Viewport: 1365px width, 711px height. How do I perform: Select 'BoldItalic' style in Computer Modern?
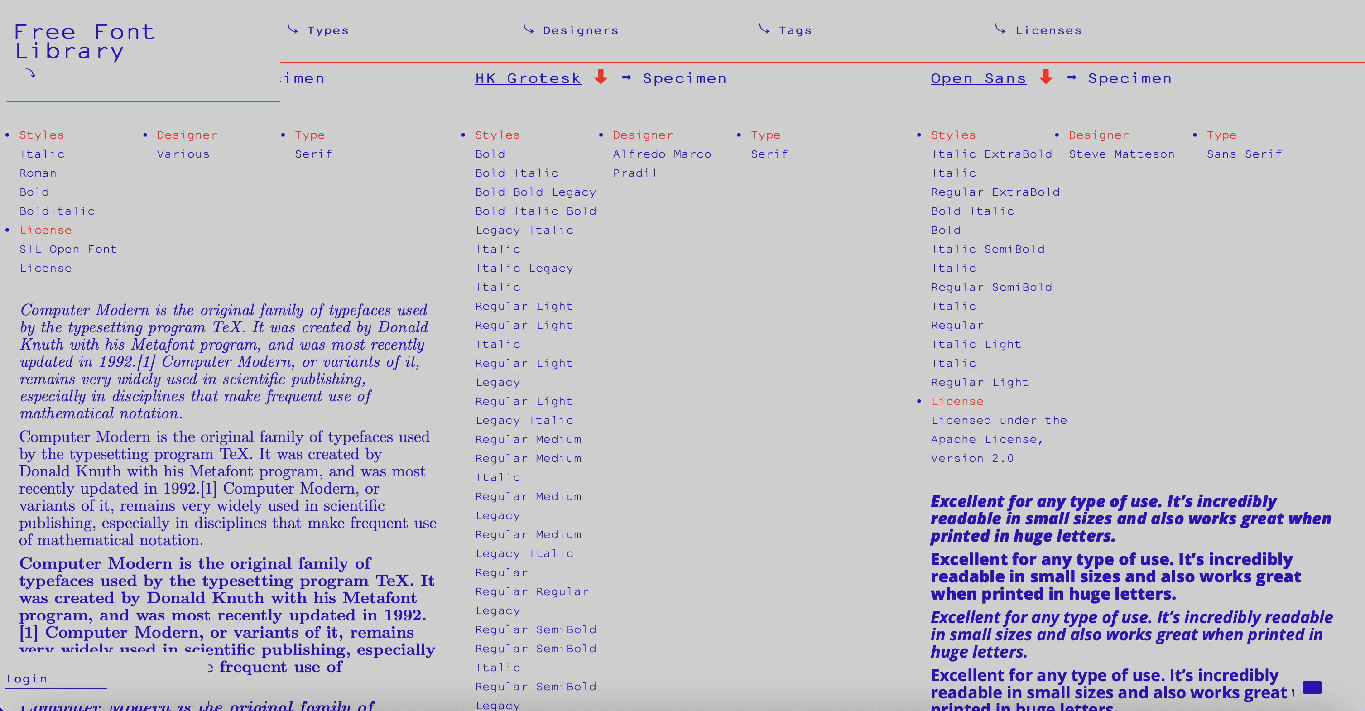point(57,211)
